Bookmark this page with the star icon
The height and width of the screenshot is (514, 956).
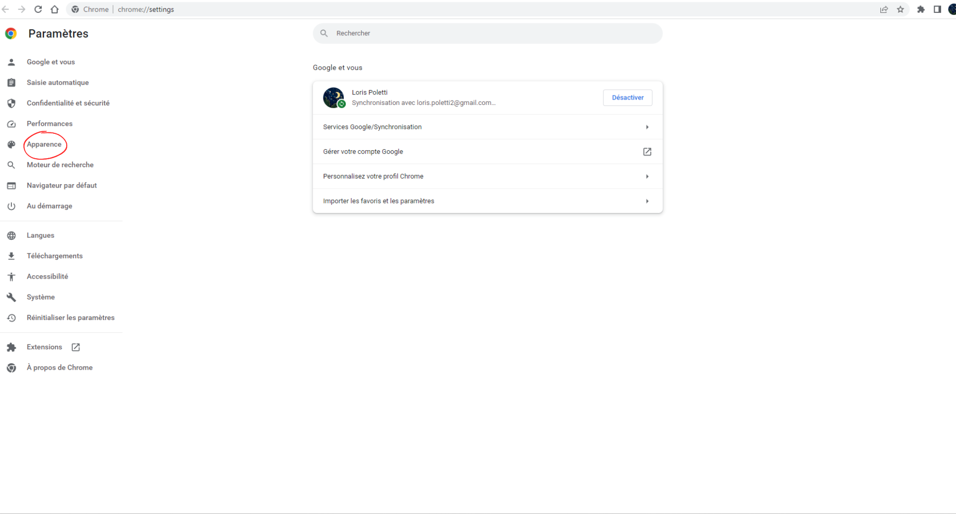pyautogui.click(x=900, y=9)
